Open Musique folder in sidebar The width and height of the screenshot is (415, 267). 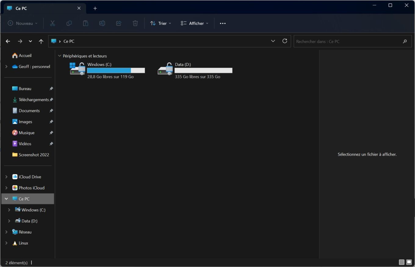23,132
